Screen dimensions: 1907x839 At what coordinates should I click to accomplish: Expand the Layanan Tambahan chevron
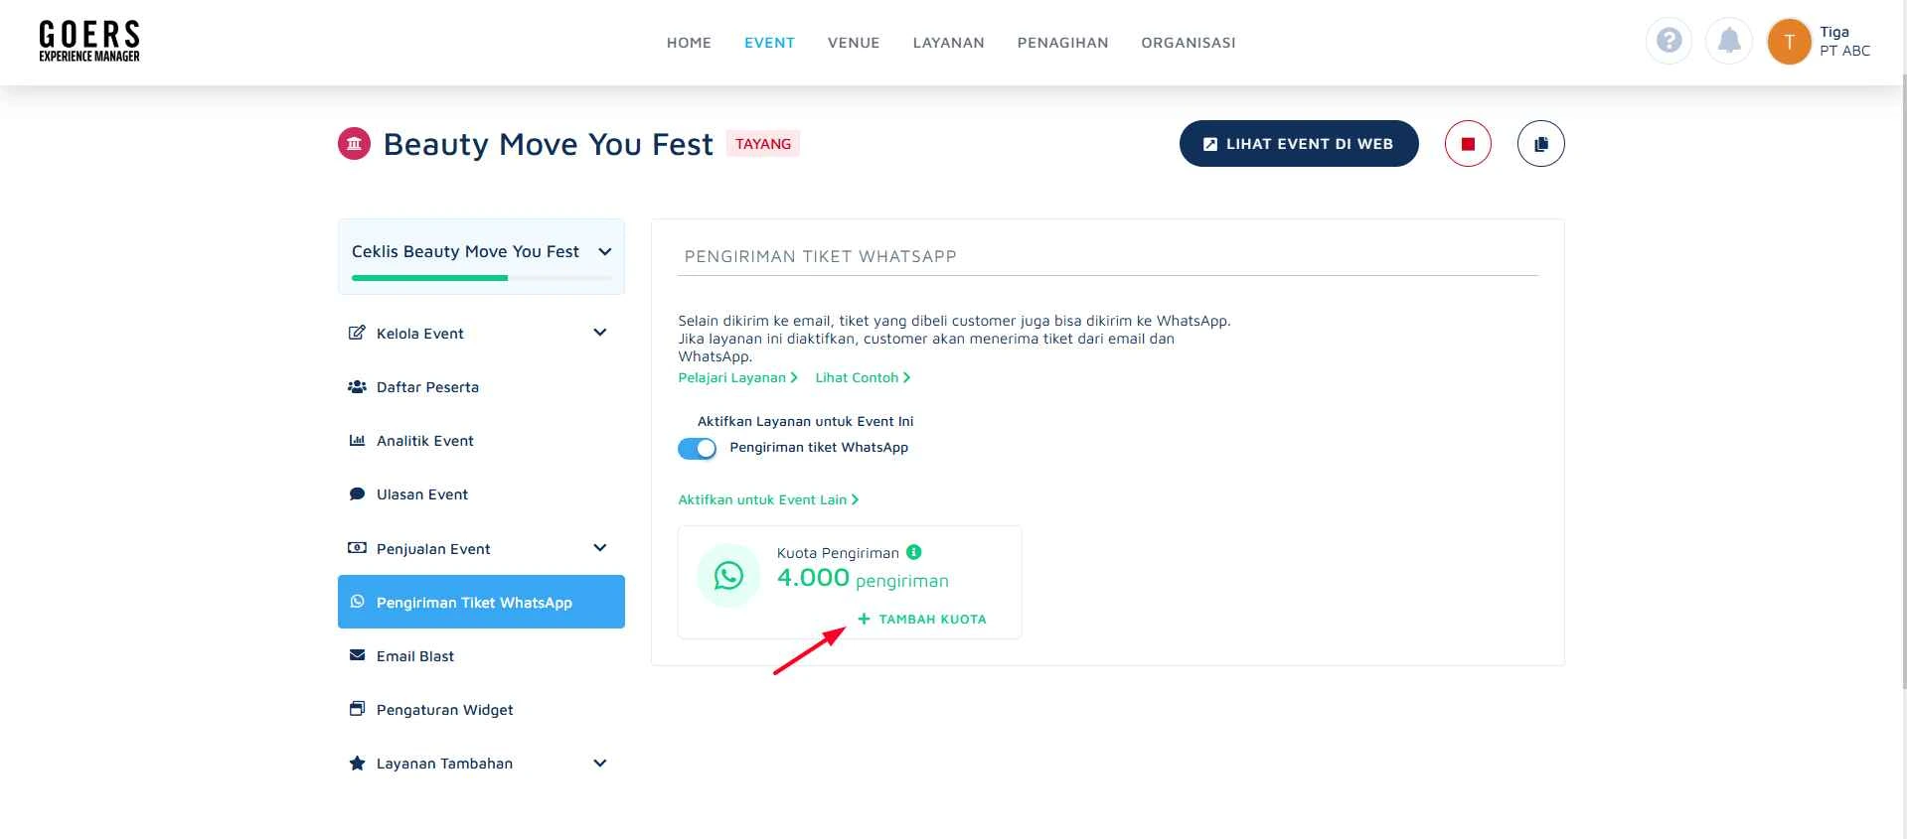pyautogui.click(x=599, y=763)
